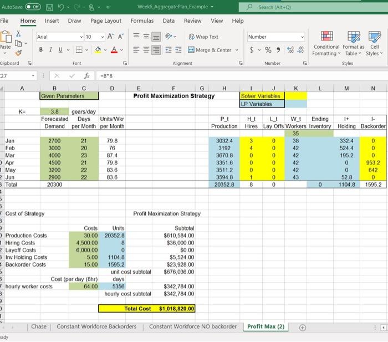Increase font size with large A
The height and width of the screenshot is (342, 388).
[x=110, y=37]
